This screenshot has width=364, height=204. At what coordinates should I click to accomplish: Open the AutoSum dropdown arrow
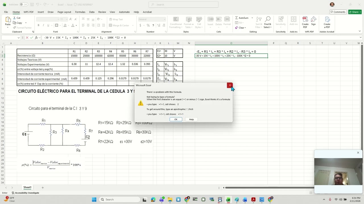click(252, 18)
